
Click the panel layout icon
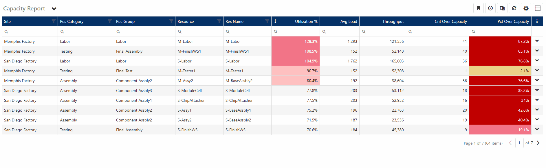pyautogui.click(x=538, y=8)
